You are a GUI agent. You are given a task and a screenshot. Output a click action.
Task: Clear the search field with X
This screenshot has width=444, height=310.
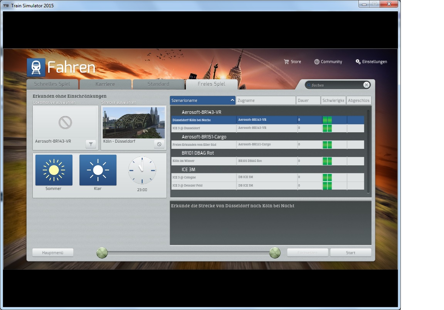(x=367, y=85)
